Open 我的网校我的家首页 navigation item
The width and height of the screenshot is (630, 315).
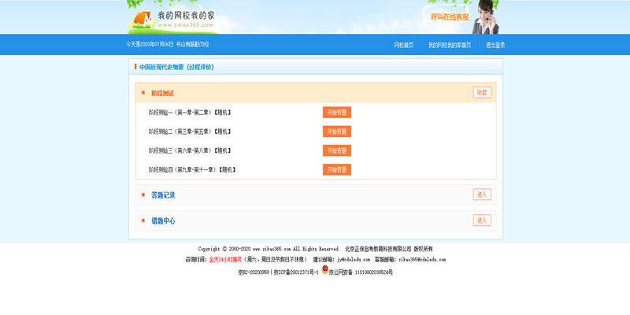click(x=449, y=45)
